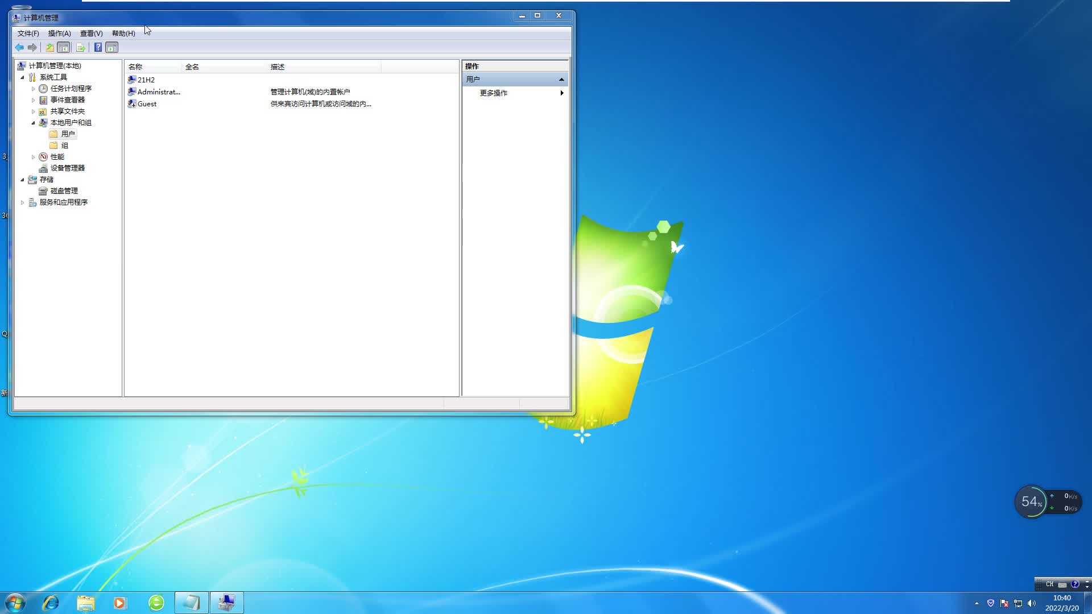Click the back navigation arrow
Viewport: 1092px width, 614px height.
click(x=19, y=47)
